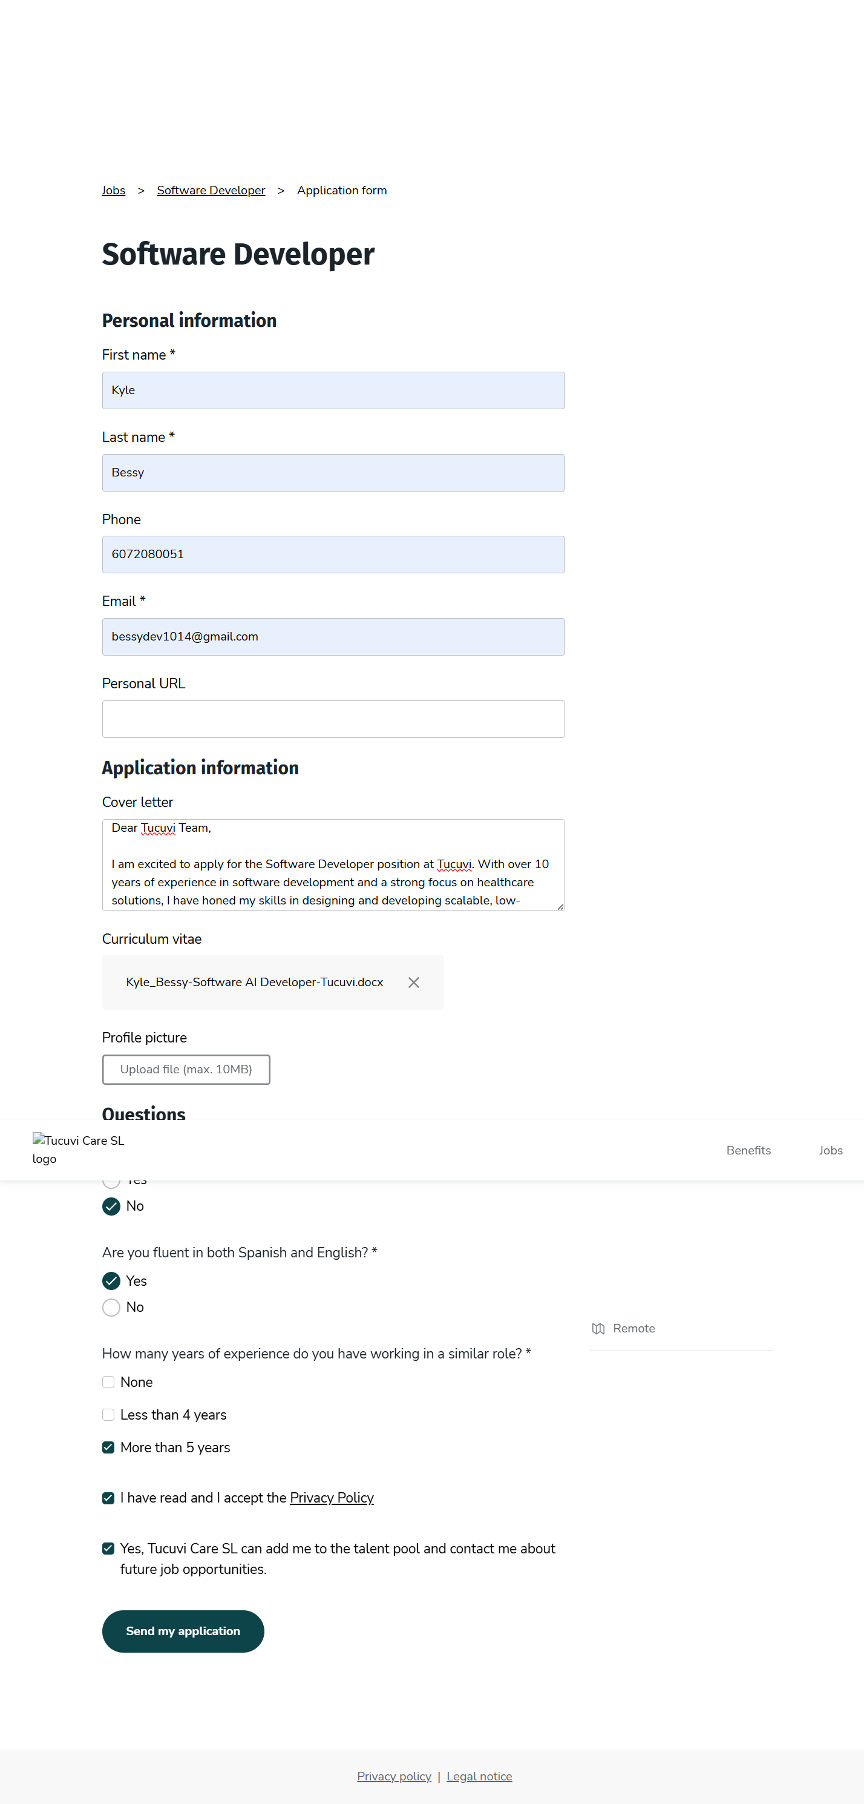Check Less than 4 years experience
This screenshot has width=864, height=1804.
click(108, 1415)
